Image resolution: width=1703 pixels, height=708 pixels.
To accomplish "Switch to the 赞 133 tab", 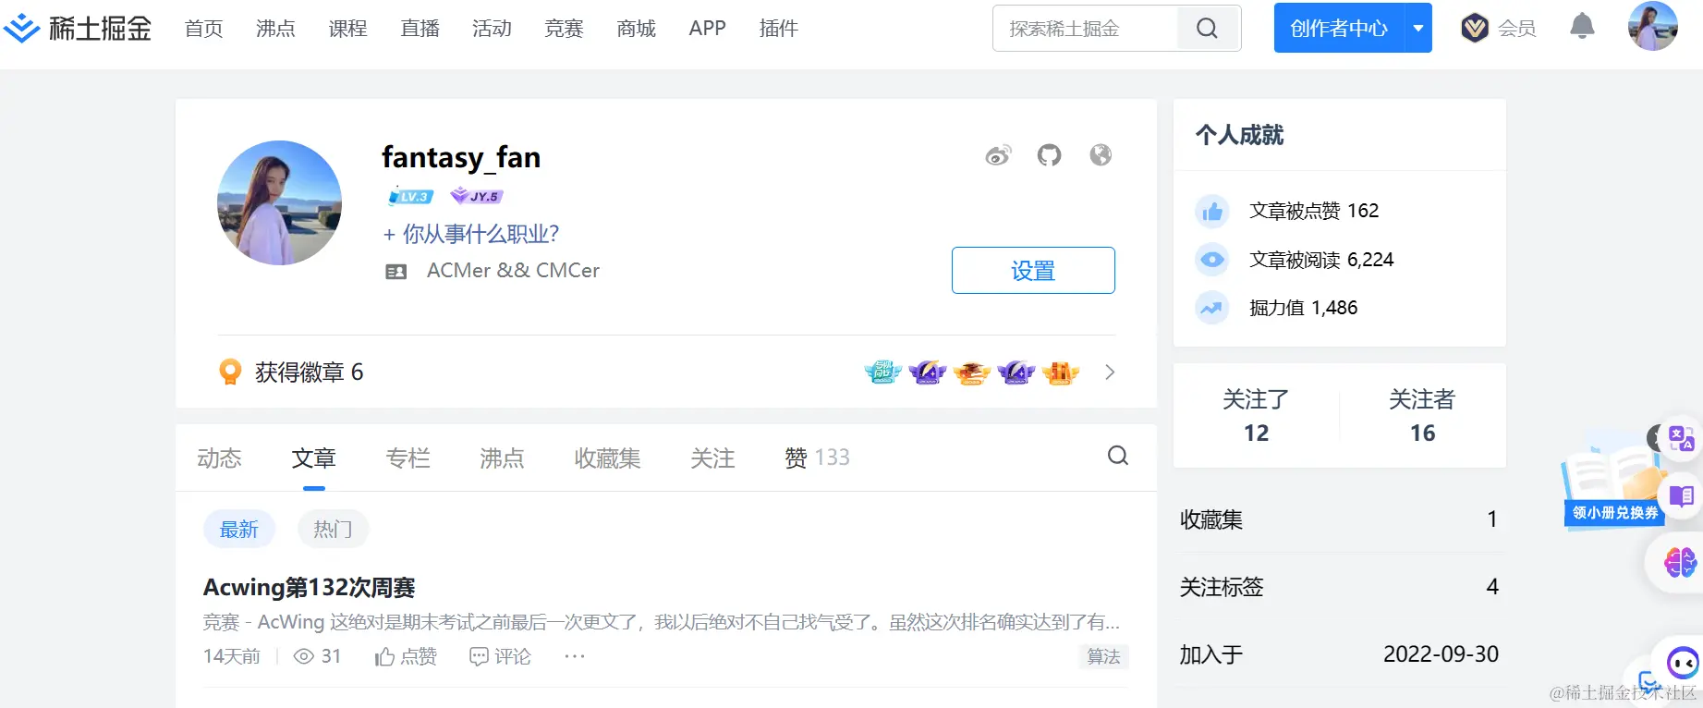I will click(x=817, y=458).
